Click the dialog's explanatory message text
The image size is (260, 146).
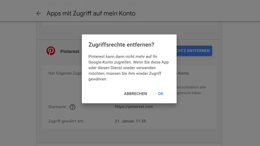point(129,68)
